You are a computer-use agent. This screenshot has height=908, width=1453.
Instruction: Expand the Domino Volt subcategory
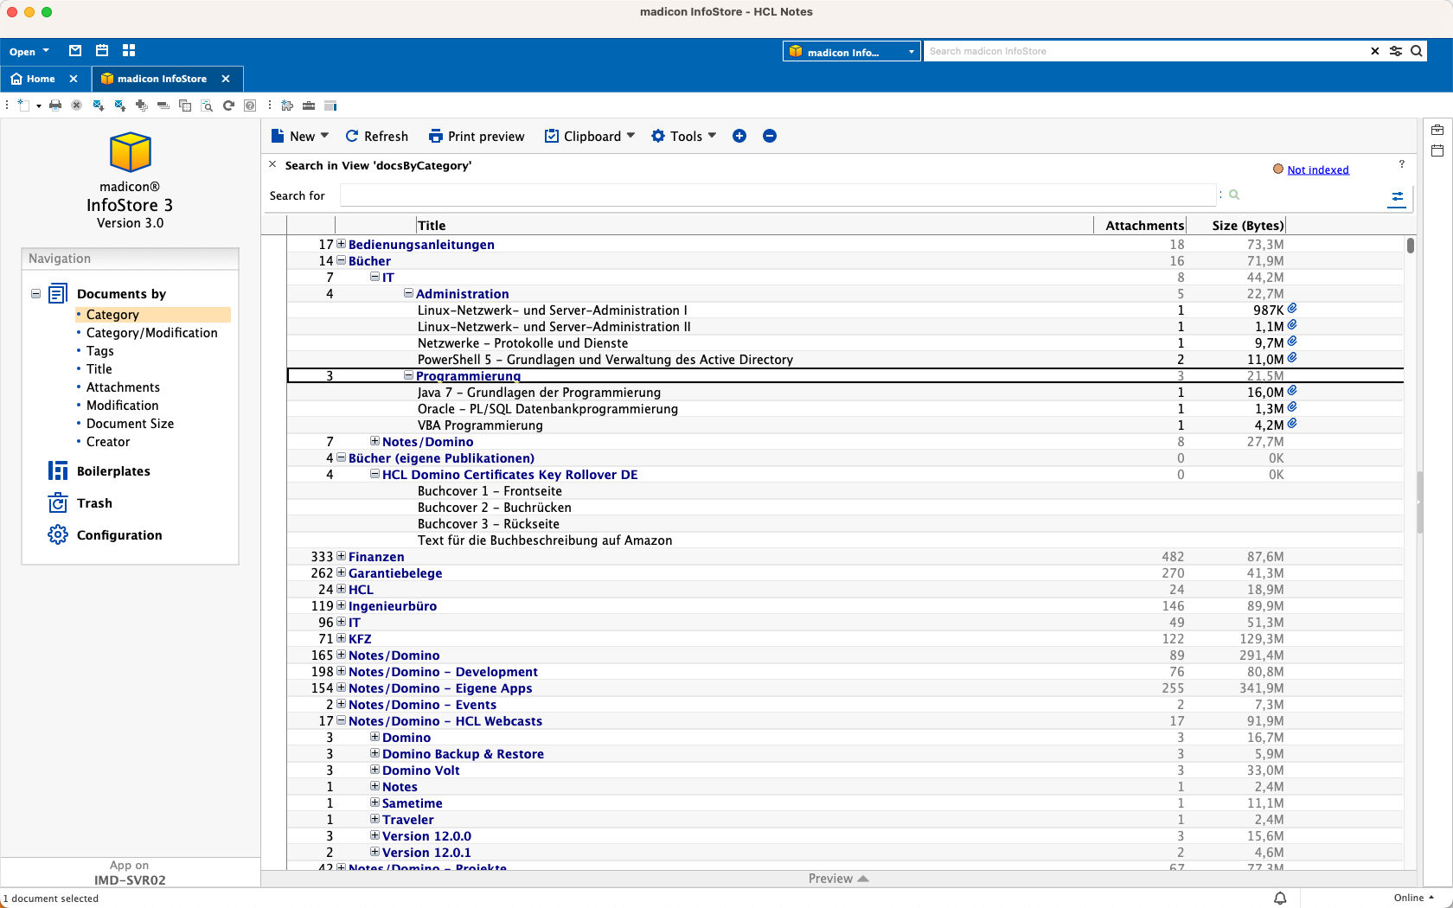pos(374,770)
